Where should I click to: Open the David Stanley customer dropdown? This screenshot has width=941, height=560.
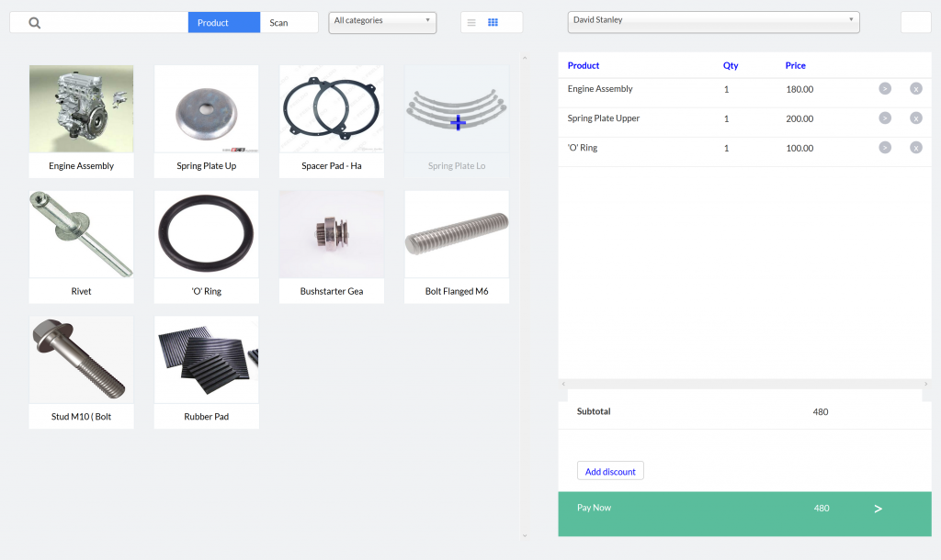click(x=713, y=22)
